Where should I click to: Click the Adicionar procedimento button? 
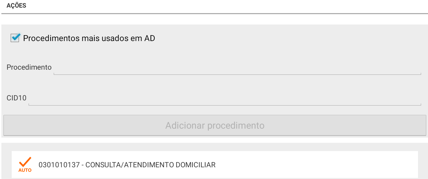pyautogui.click(x=215, y=125)
